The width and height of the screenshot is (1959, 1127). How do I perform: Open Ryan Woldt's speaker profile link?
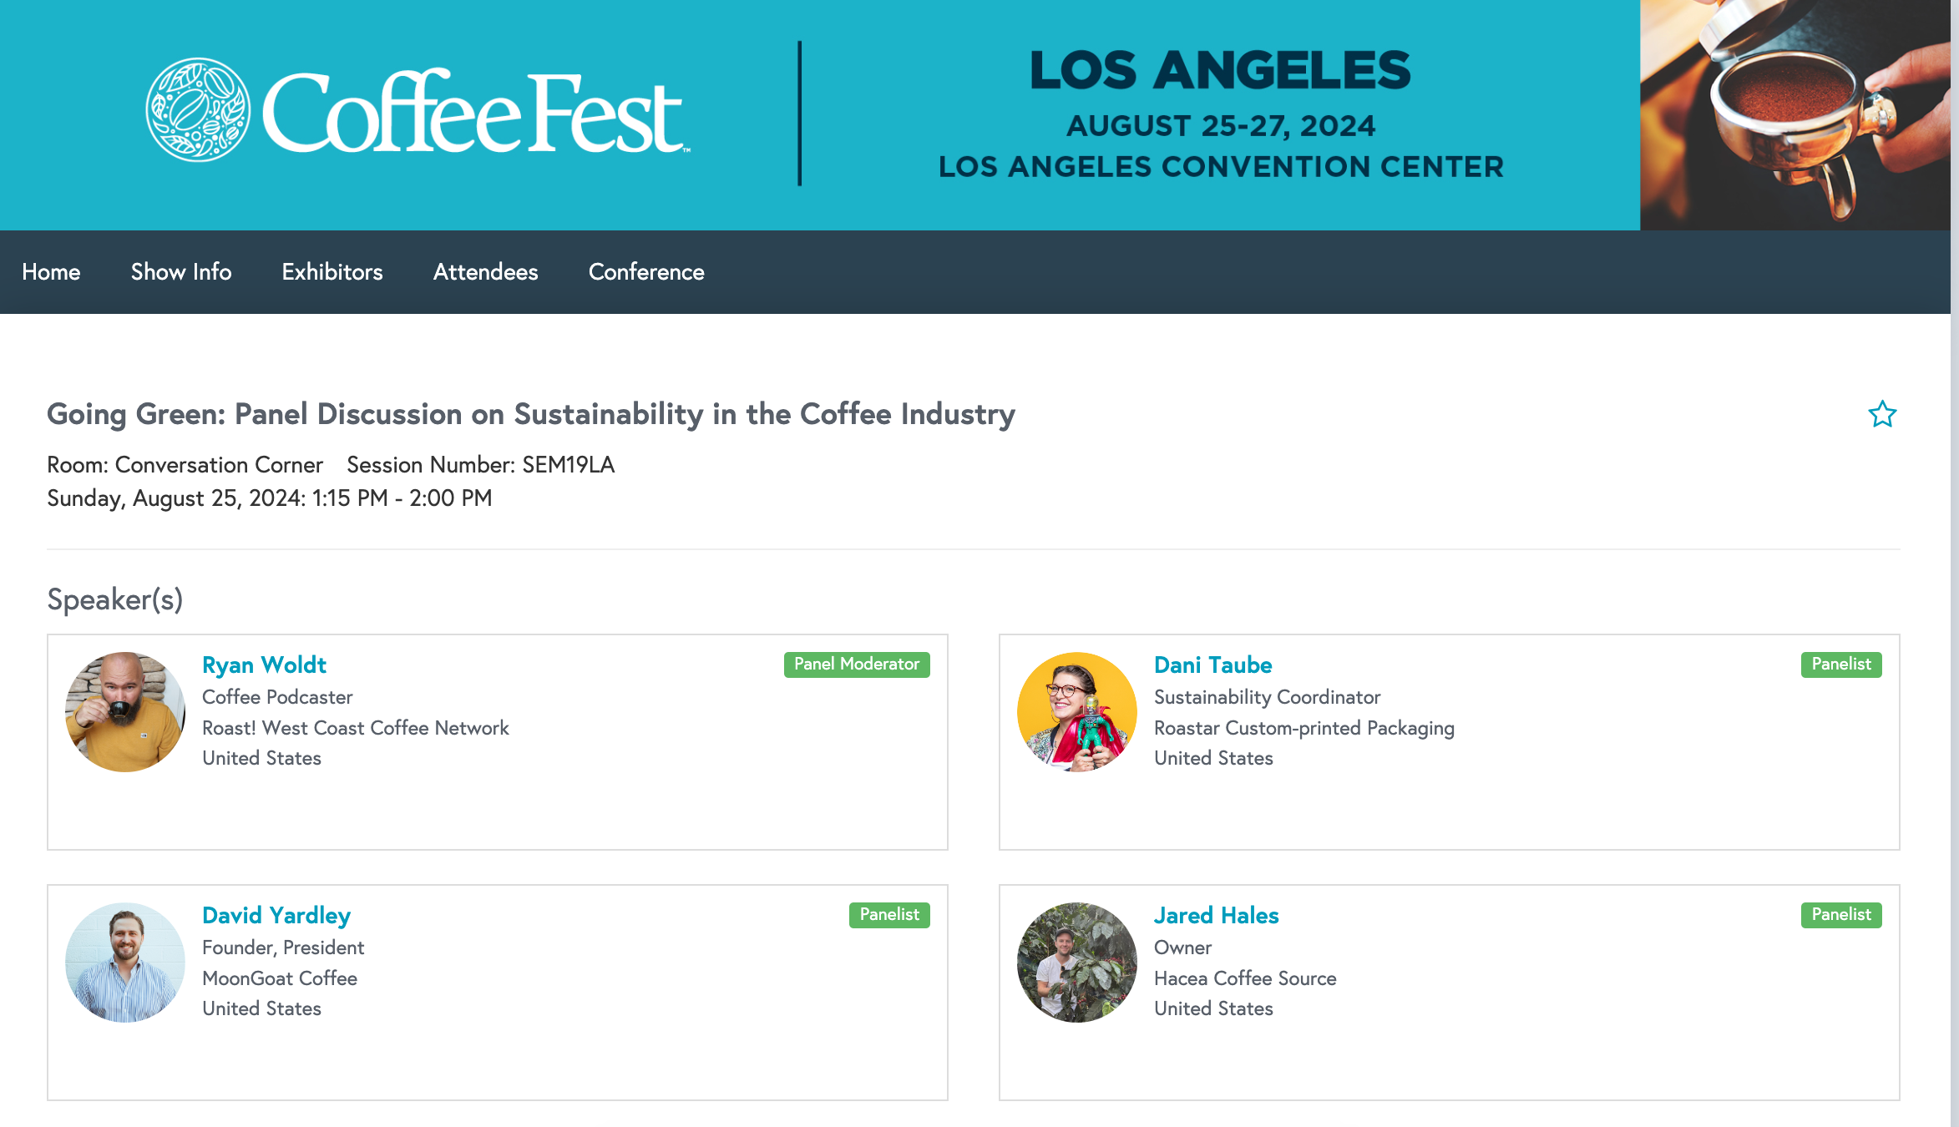[264, 665]
